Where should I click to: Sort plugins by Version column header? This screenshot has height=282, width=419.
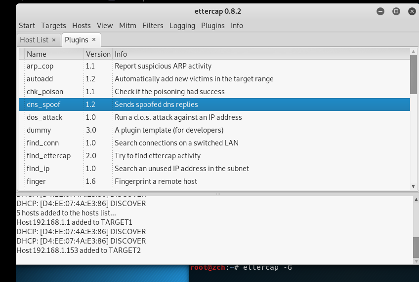point(98,54)
